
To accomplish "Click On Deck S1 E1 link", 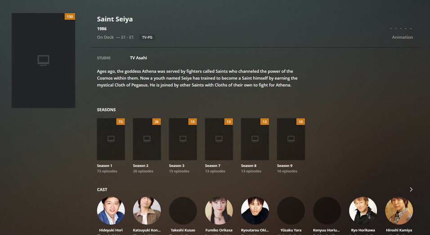I will pyautogui.click(x=115, y=37).
